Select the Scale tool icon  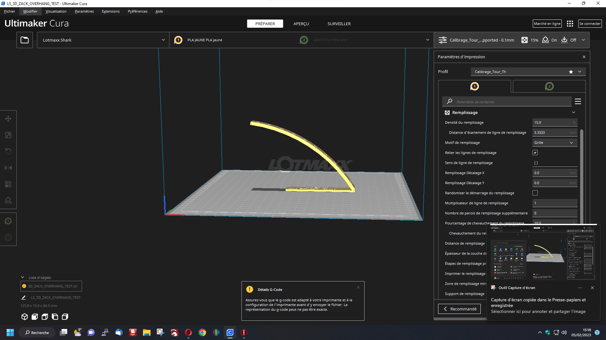point(8,135)
